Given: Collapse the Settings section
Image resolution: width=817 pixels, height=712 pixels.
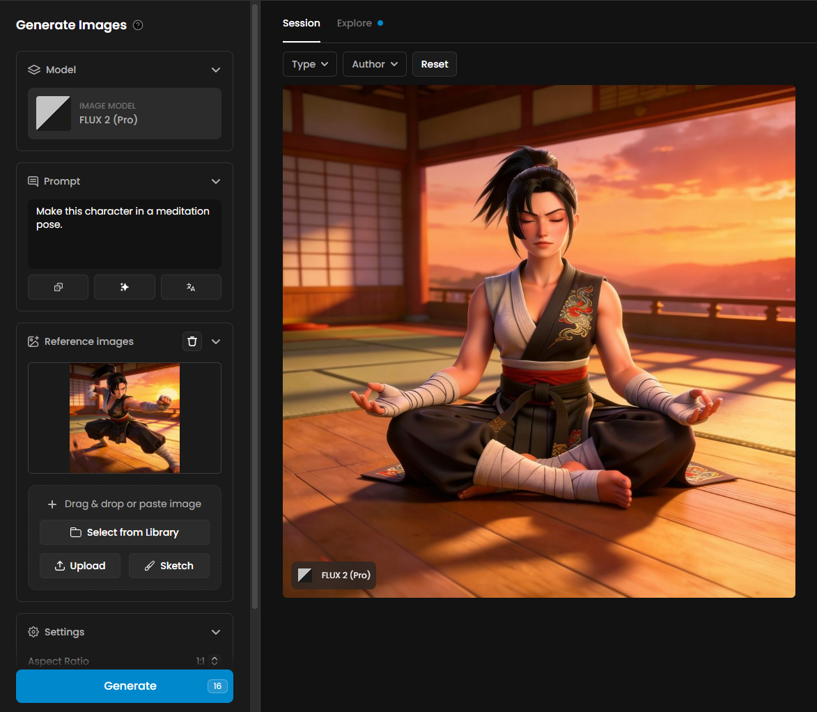Looking at the screenshot, I should click(216, 632).
